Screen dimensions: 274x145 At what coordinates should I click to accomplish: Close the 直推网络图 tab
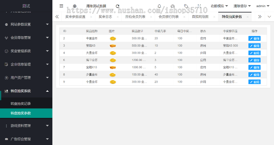pos(214,17)
